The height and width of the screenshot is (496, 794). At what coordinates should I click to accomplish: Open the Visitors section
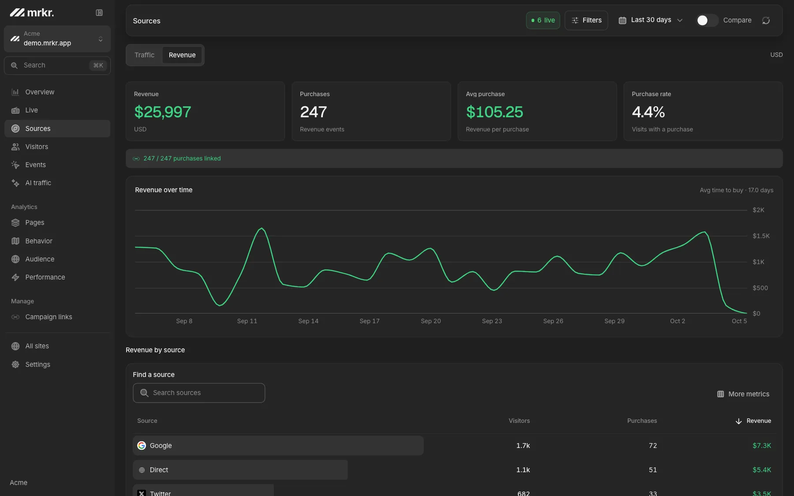[57, 147]
